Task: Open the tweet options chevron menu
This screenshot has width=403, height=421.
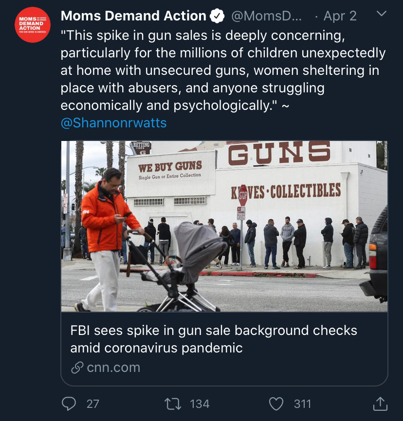Action: click(381, 14)
